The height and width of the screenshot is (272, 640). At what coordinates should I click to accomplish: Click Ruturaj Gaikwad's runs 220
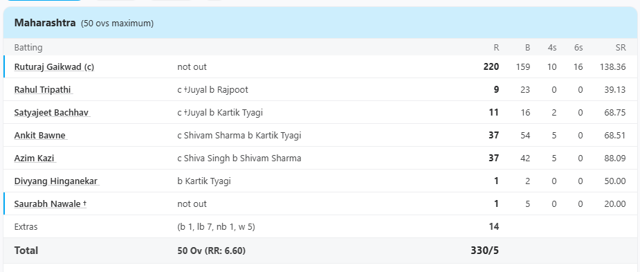tap(491, 66)
